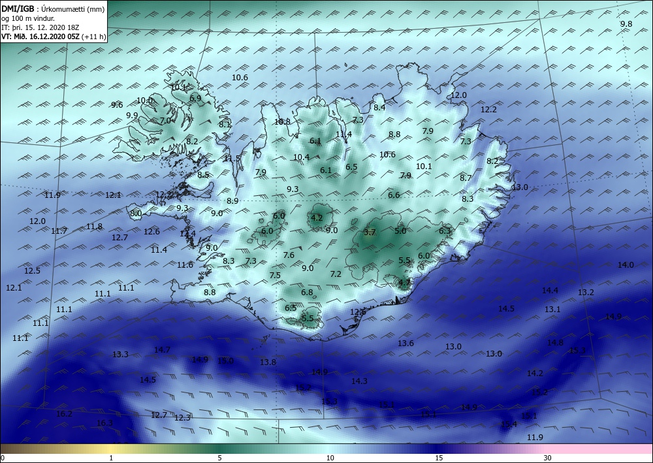Click the map value 8.7
The width and height of the screenshot is (653, 463).
[466, 178]
